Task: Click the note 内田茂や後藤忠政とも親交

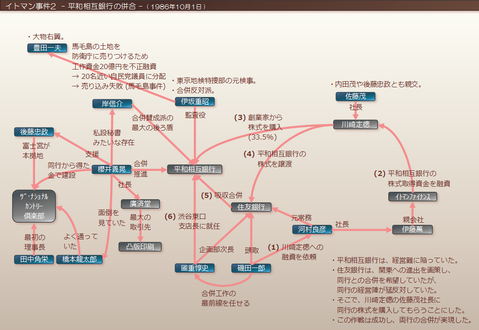Action: tap(376, 84)
